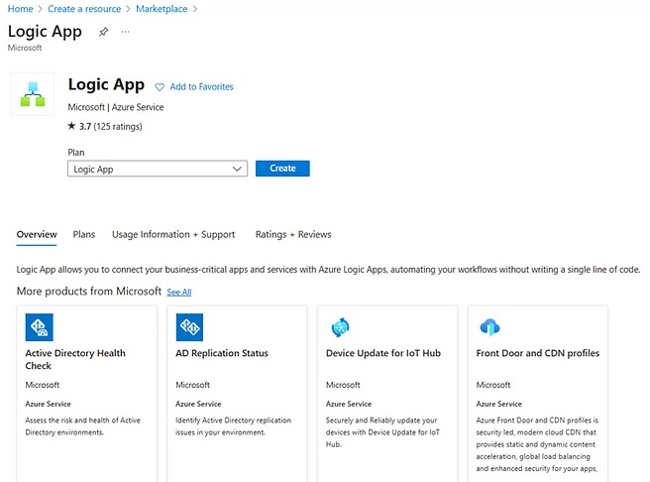Open the Ratings + Reviews tab

pos(293,235)
